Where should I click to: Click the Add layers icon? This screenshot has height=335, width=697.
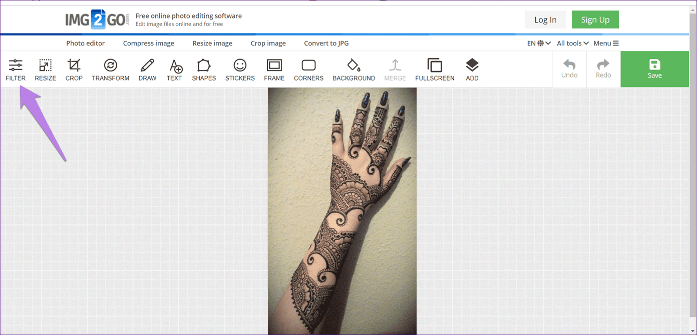click(472, 69)
